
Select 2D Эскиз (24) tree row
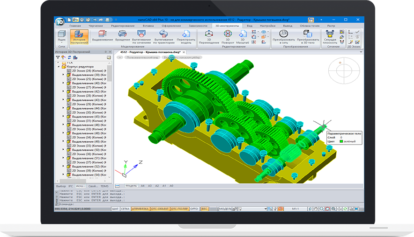coord(86,71)
